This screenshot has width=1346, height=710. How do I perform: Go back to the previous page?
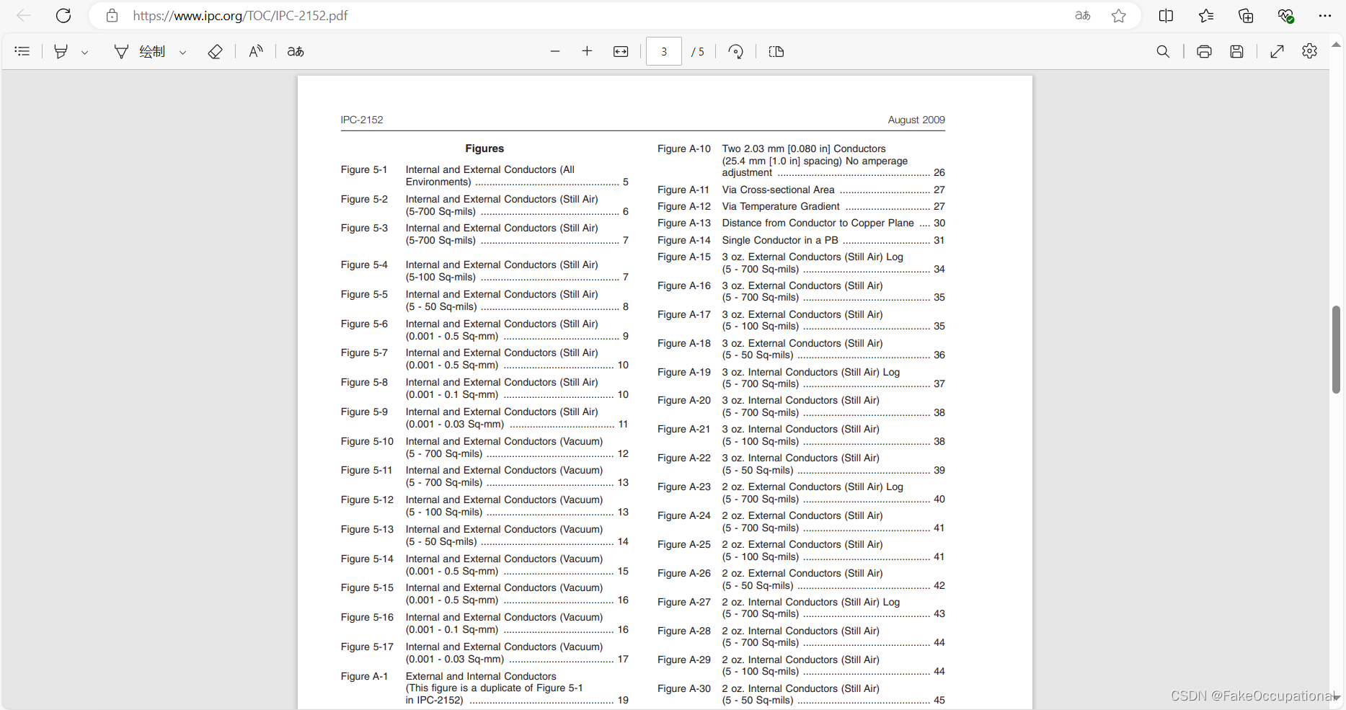24,15
